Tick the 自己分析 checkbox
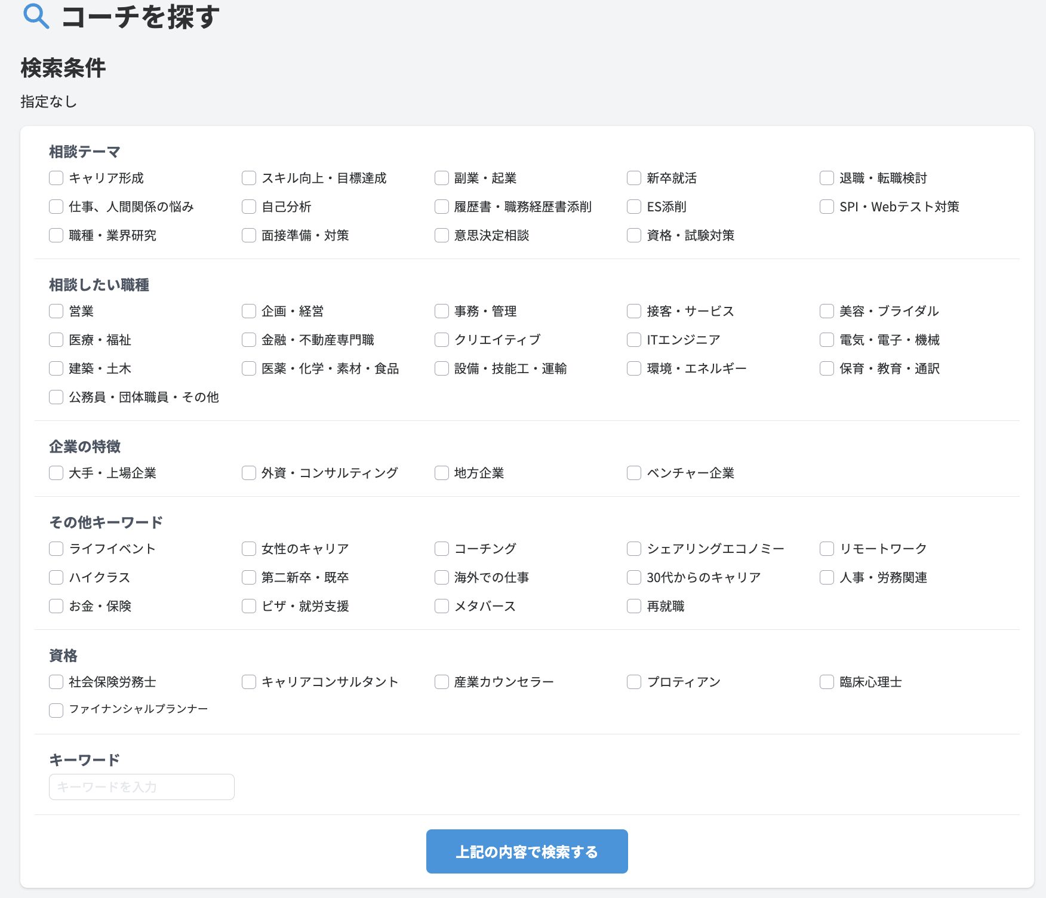The width and height of the screenshot is (1046, 898). point(249,207)
